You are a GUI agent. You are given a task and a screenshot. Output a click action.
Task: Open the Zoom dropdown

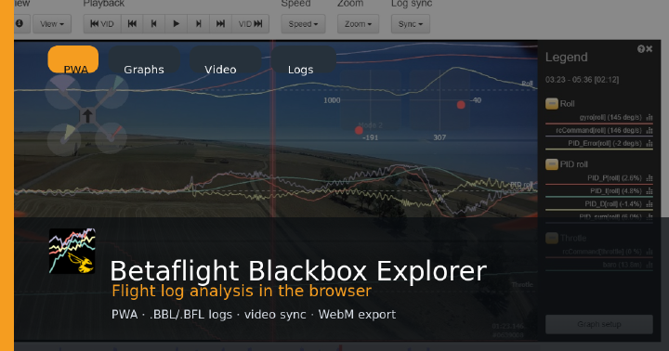358,24
